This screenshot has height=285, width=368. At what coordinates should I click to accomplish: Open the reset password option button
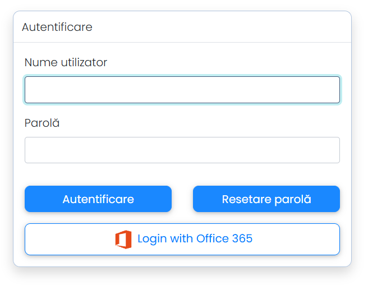(266, 199)
